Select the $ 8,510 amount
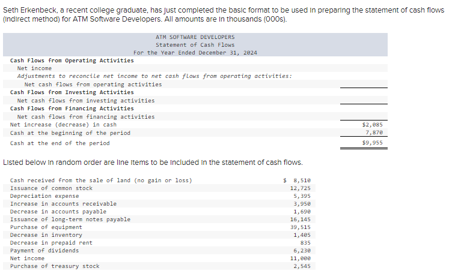467x280 pixels. click(x=297, y=180)
